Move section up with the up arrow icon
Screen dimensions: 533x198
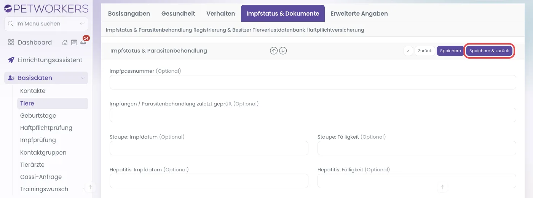click(x=274, y=51)
